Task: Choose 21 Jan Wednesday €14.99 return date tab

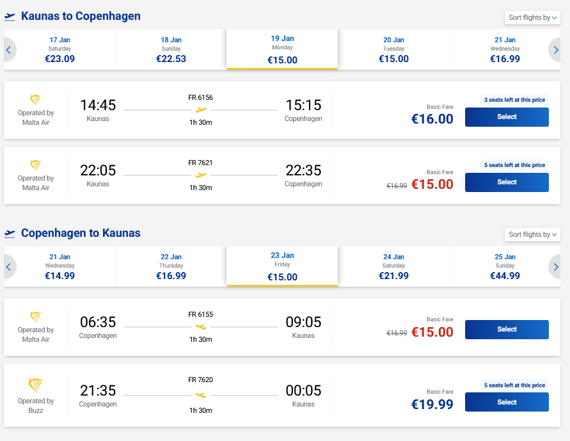Action: point(59,266)
